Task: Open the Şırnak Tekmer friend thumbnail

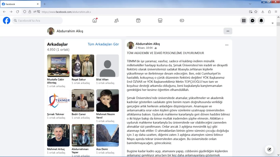Action: tap(58, 101)
